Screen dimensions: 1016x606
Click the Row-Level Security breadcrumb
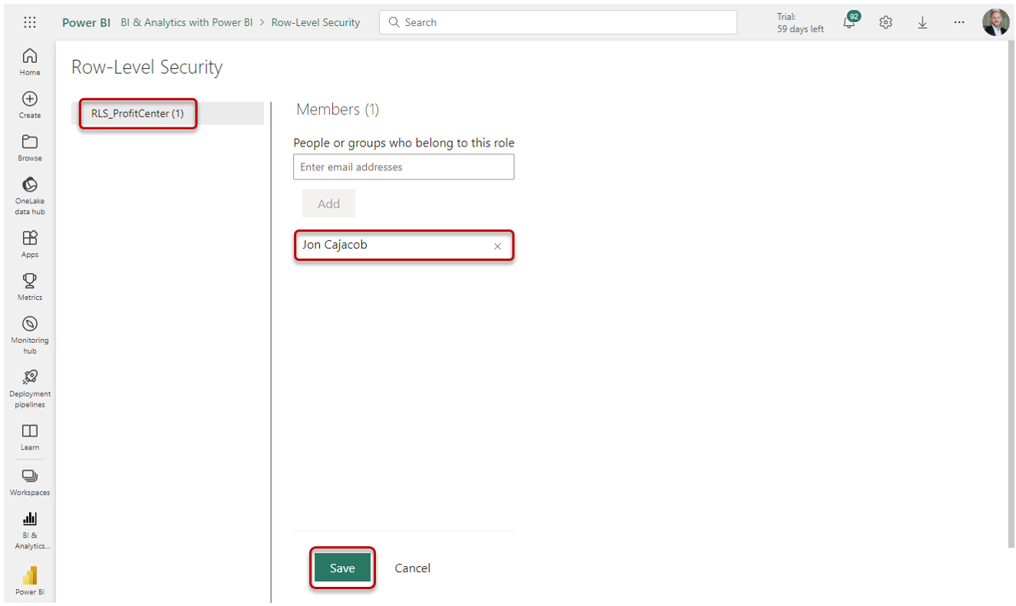315,22
